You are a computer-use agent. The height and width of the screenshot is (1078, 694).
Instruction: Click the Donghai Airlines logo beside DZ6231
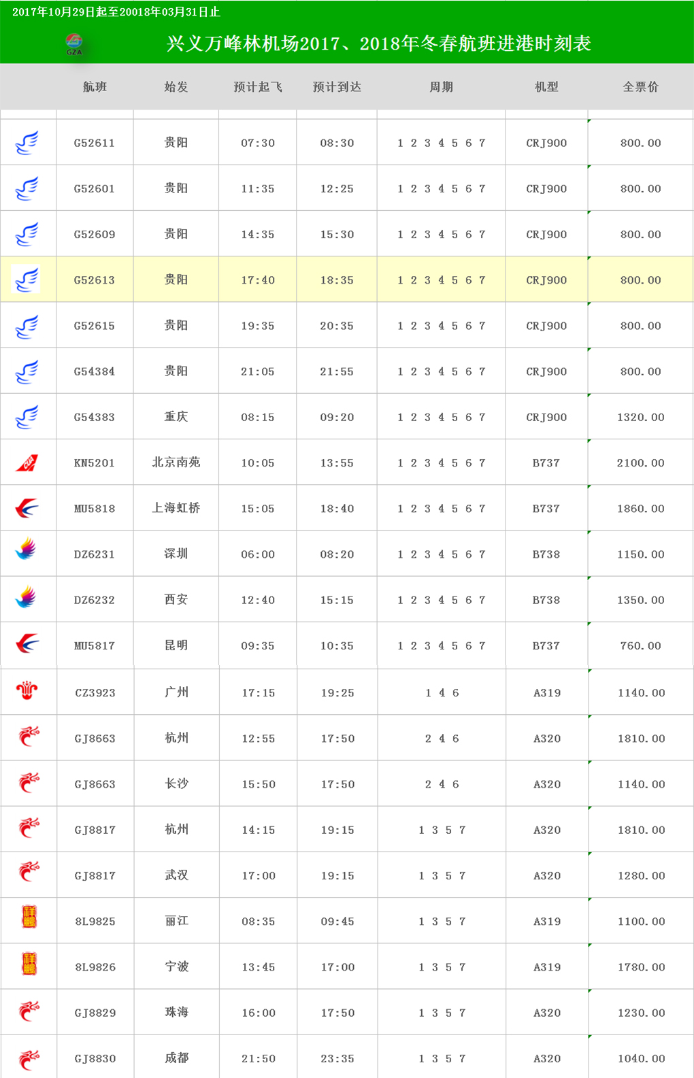point(26,550)
